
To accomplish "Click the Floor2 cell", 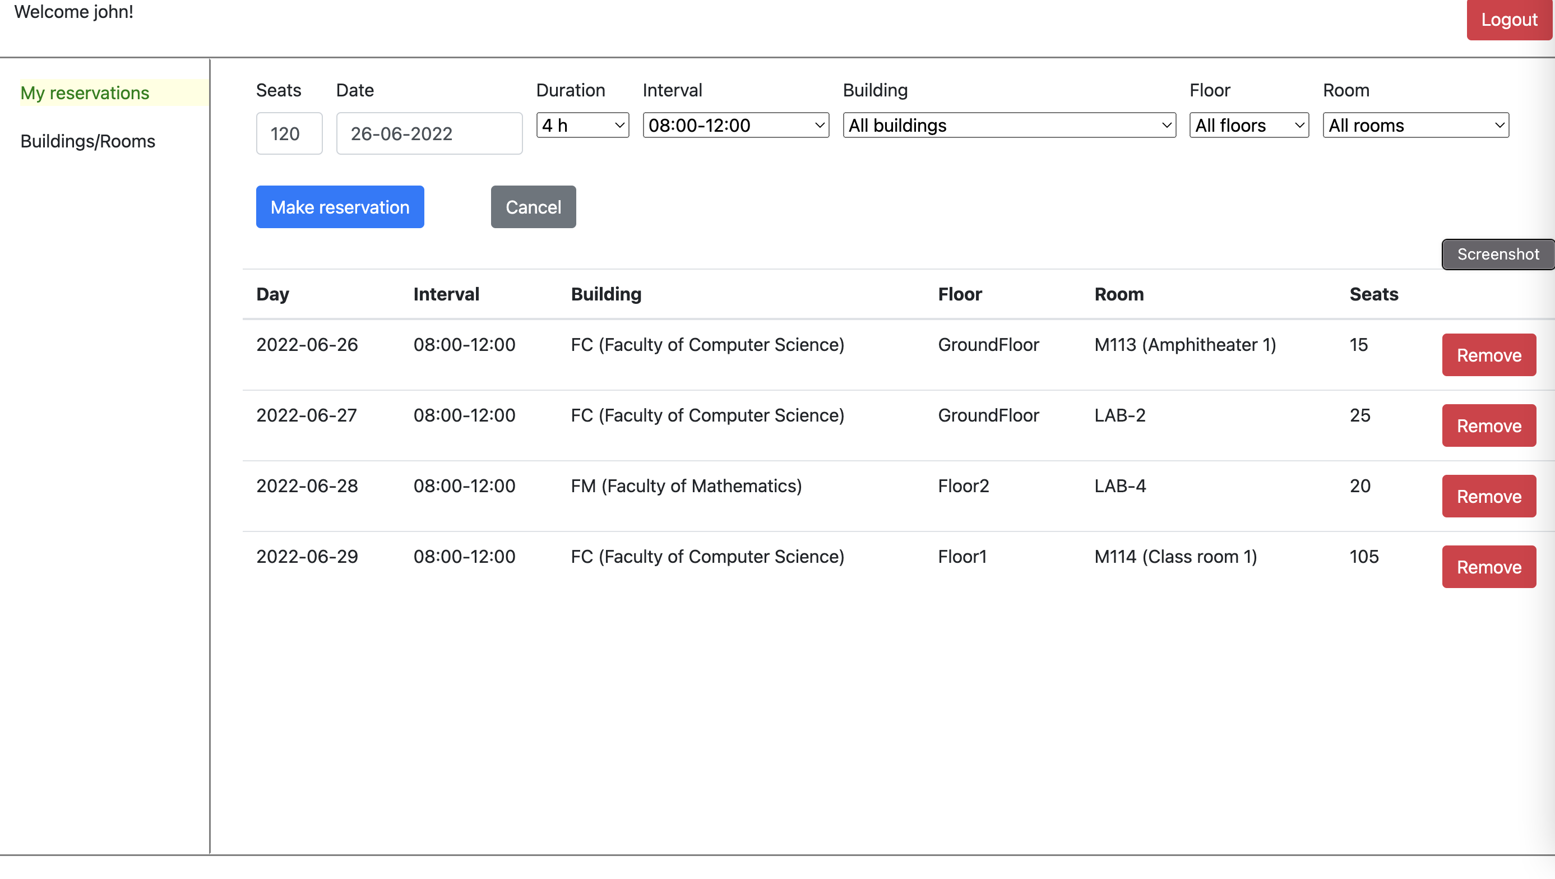I will click(964, 486).
